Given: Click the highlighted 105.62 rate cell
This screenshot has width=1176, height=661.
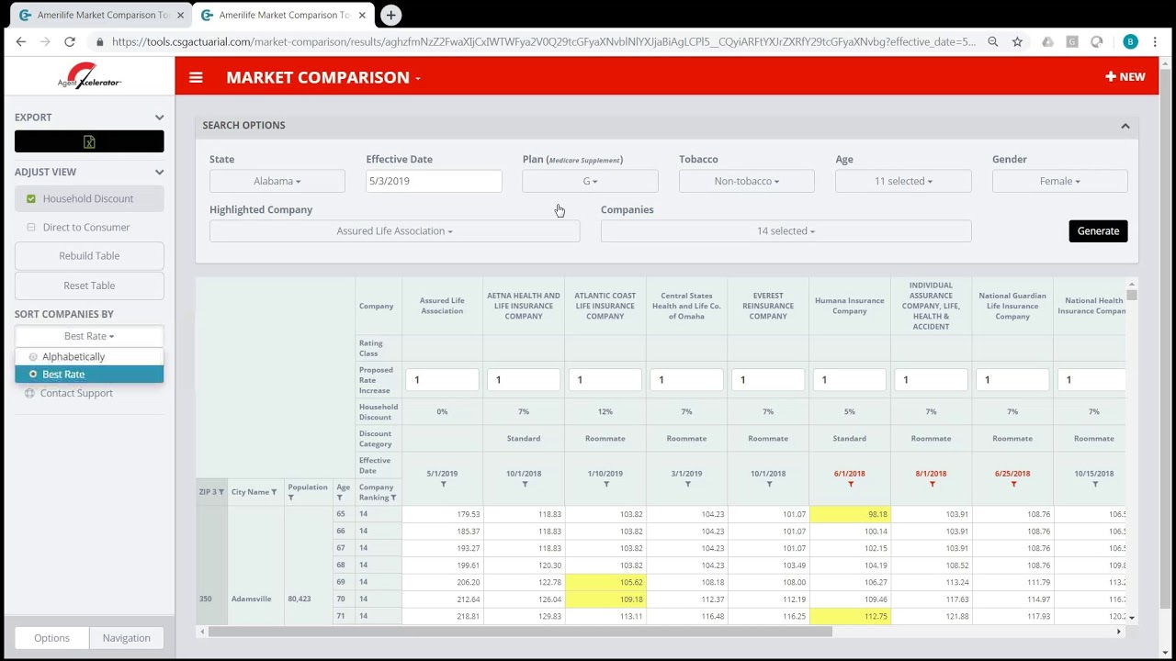Looking at the screenshot, I should click(605, 582).
